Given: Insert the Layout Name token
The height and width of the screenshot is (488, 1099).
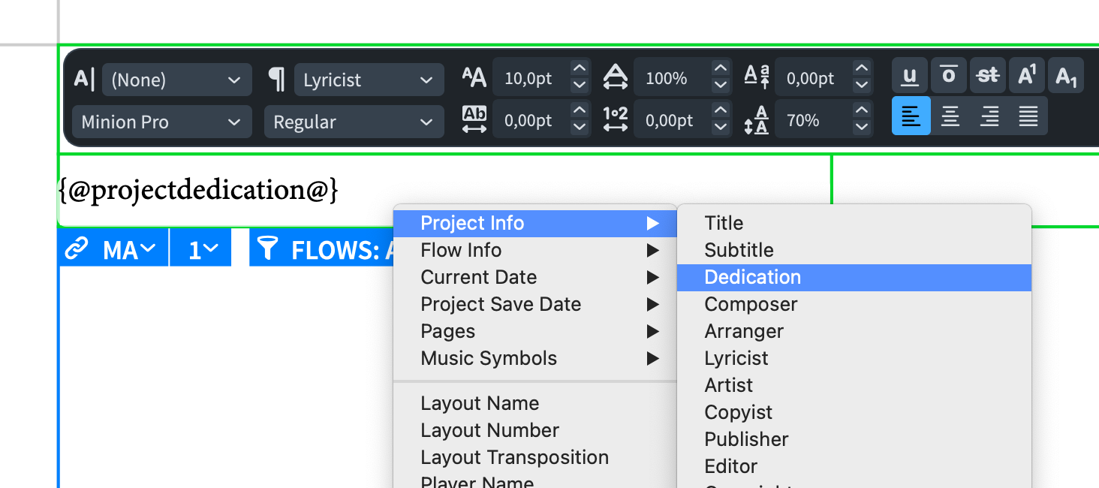Looking at the screenshot, I should (x=480, y=403).
